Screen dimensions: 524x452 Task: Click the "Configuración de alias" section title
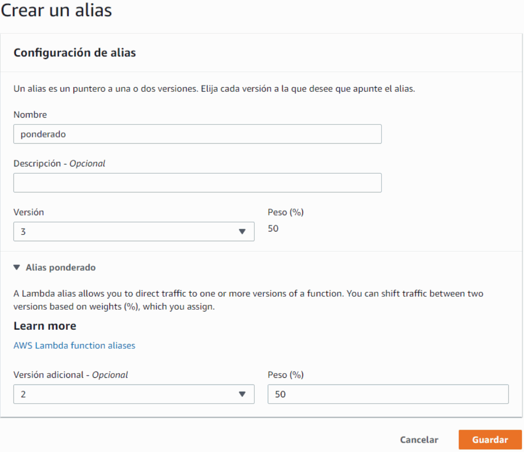(x=75, y=53)
